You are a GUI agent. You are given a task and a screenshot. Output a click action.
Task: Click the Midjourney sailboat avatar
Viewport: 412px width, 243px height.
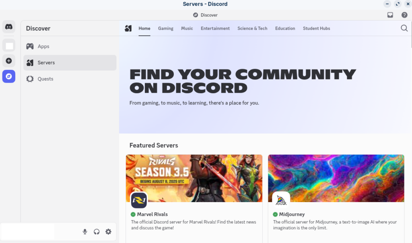pos(281,200)
